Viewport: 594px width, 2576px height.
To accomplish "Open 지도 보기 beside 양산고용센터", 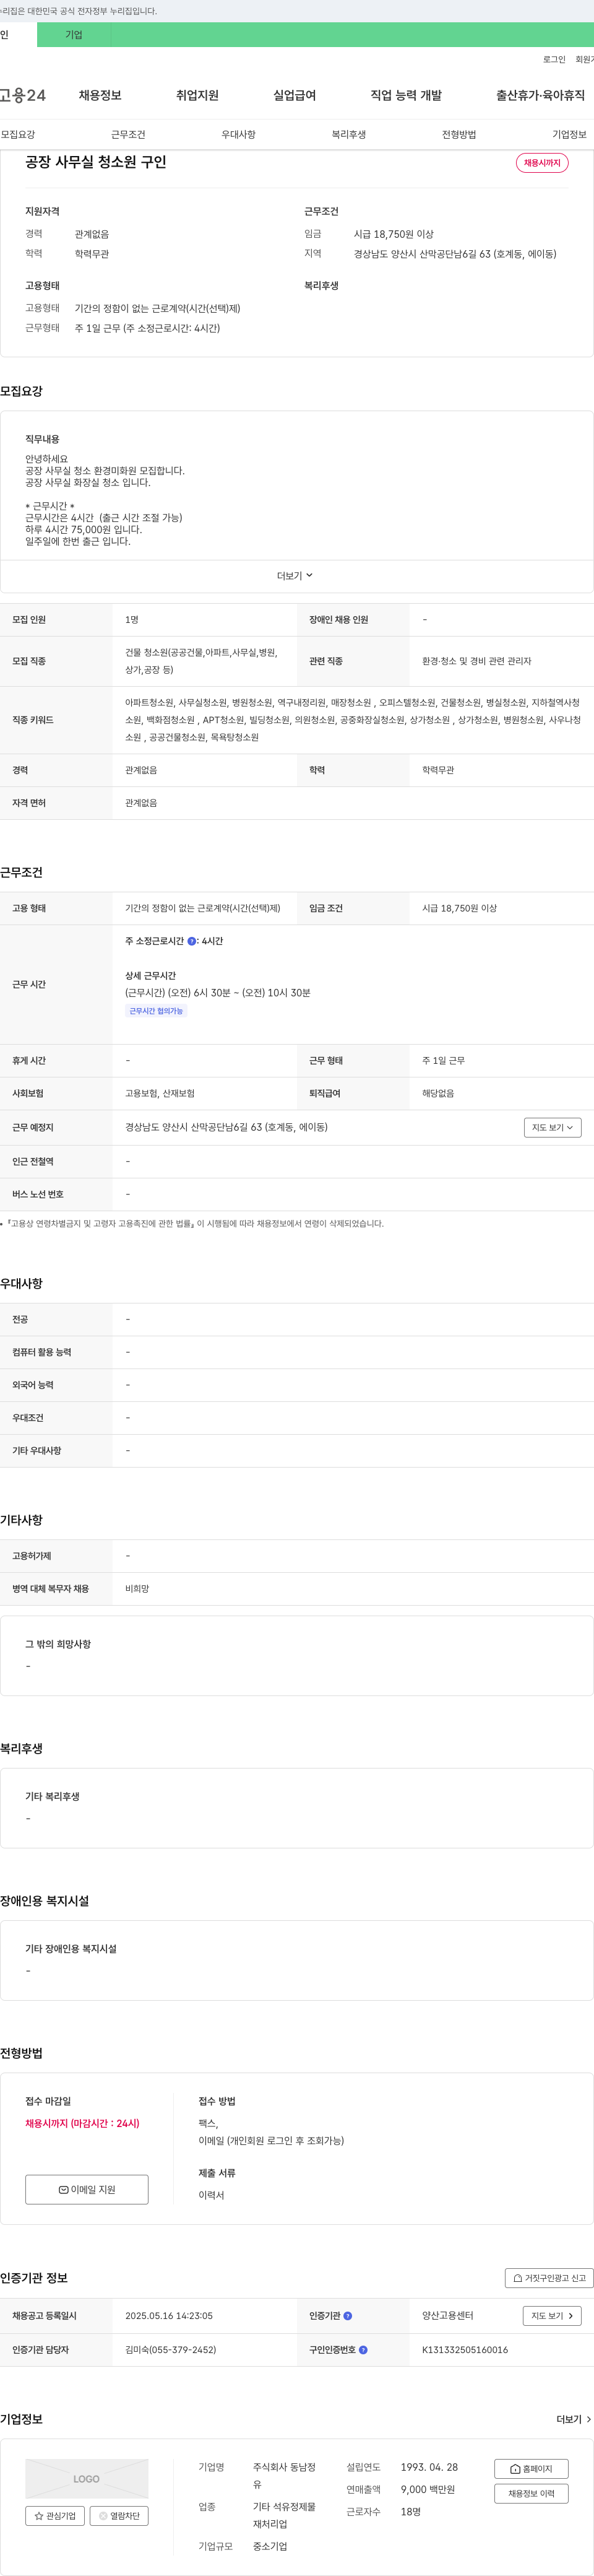I will 552,2316.
